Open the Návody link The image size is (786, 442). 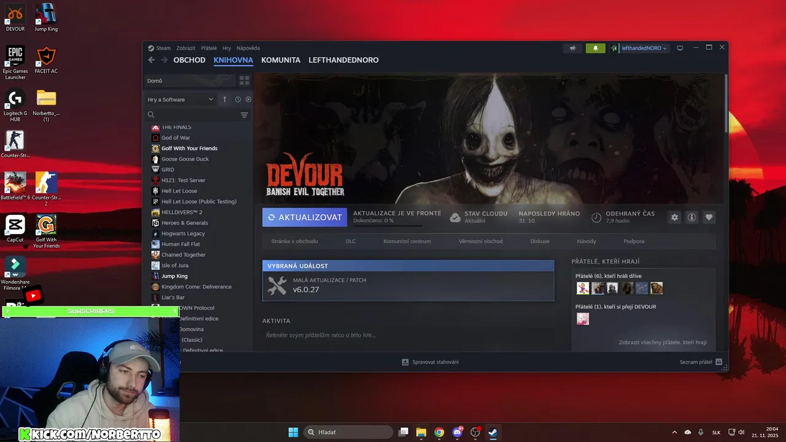586,241
